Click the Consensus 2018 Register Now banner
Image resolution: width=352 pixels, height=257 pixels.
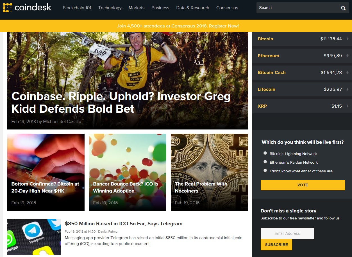(178, 26)
